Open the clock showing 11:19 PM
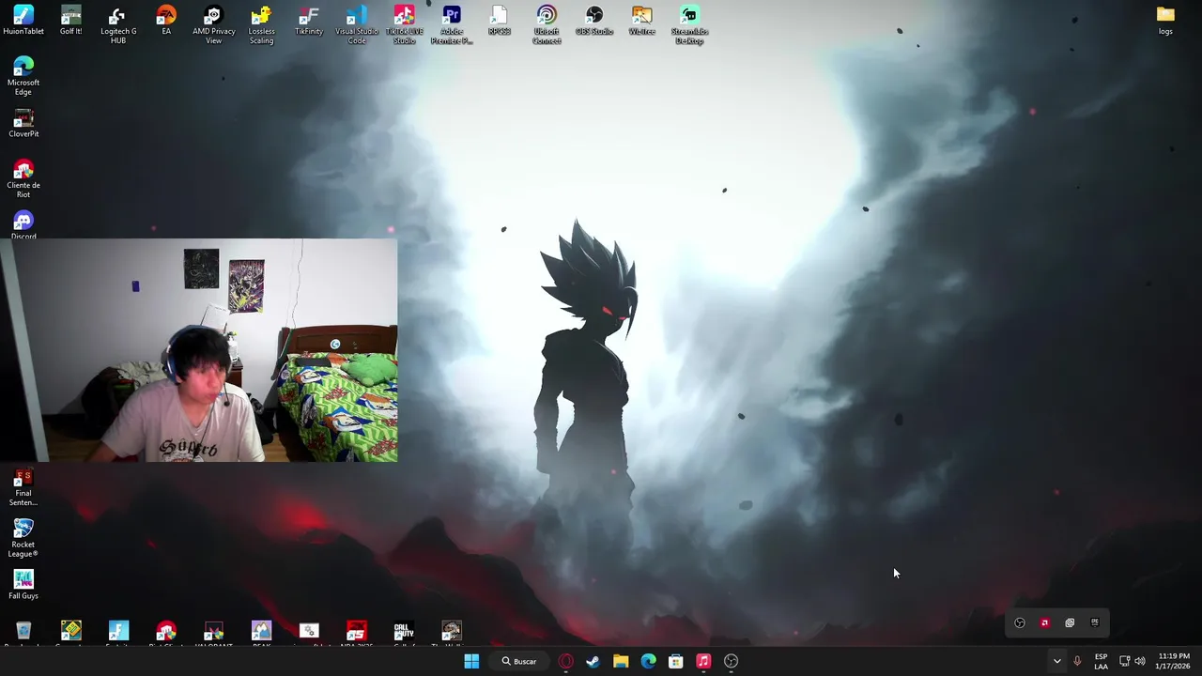 1174,661
